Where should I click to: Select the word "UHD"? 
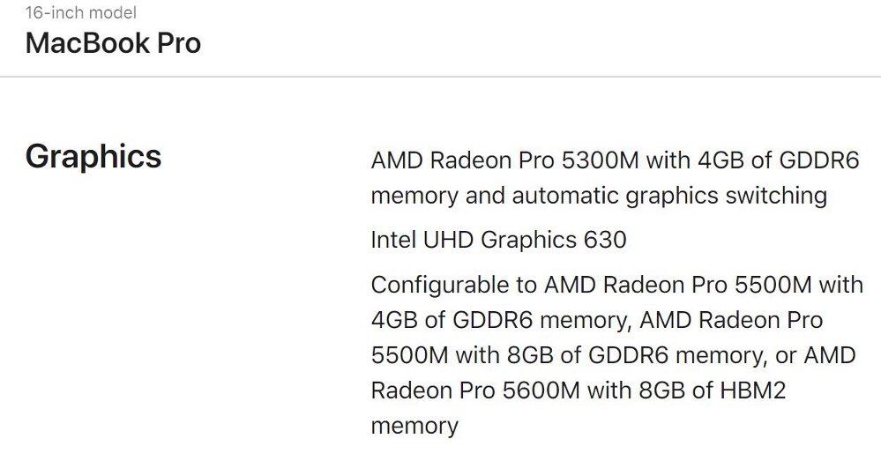click(x=448, y=240)
